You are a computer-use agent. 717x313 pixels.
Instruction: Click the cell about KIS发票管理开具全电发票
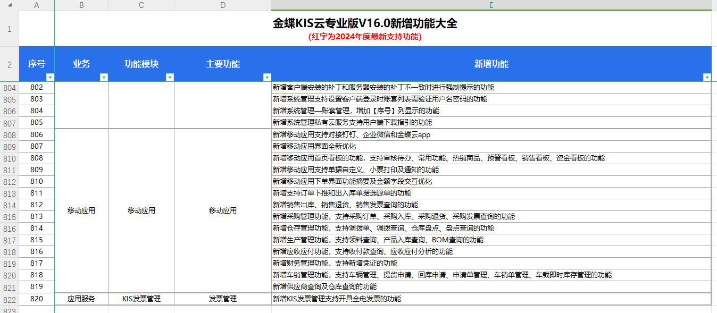pos(491,299)
